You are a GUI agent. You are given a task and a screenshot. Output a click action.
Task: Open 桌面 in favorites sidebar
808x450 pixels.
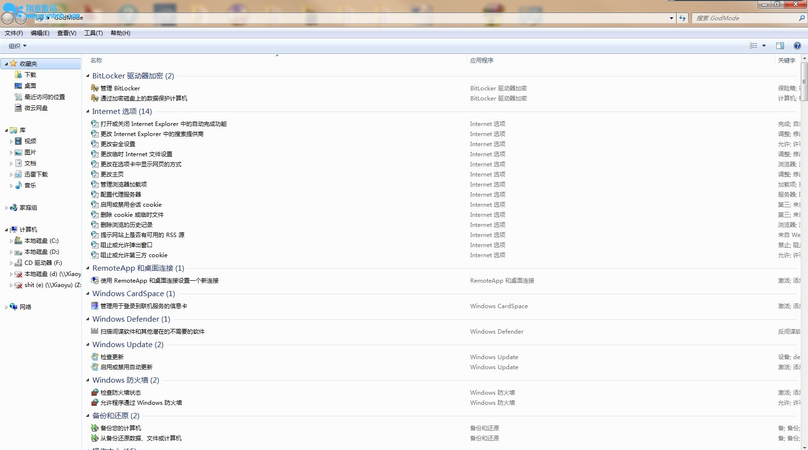(x=30, y=86)
